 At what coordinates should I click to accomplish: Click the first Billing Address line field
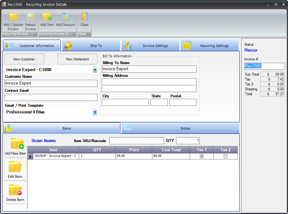(x=149, y=82)
